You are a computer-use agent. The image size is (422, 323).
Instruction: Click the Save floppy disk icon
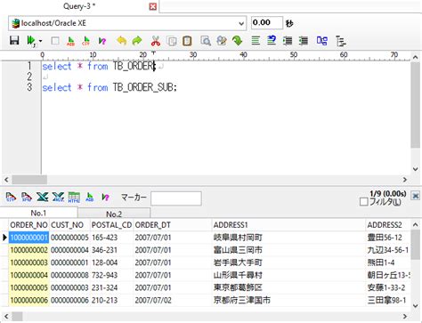pos(14,41)
